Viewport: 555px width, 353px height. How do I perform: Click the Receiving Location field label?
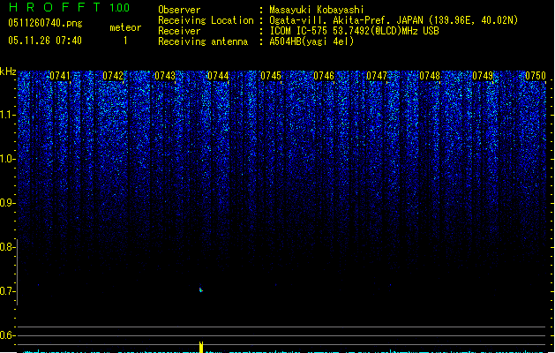206,20
